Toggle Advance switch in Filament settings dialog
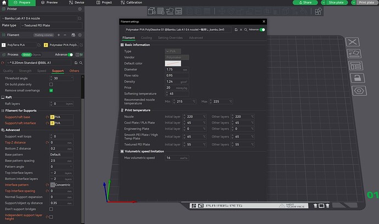This screenshot has width=379, height=224. click(262, 30)
